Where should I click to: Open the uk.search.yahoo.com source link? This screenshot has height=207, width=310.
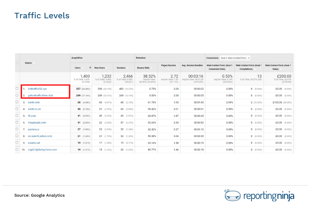(40, 136)
